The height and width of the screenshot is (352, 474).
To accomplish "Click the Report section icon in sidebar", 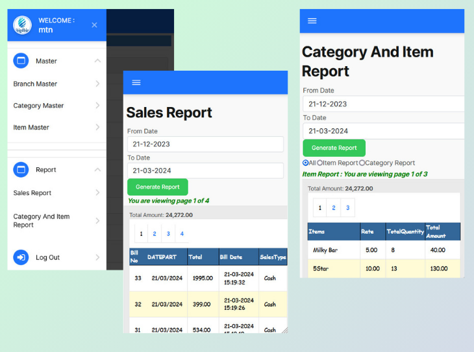I will [x=21, y=169].
